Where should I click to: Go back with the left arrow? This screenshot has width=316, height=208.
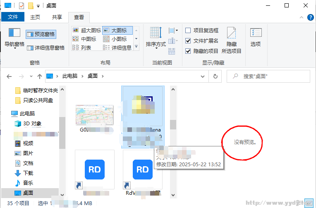tap(9, 77)
